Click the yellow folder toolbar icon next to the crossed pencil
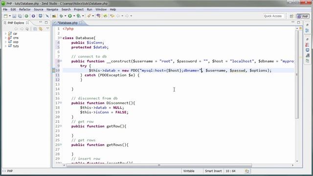Viewport: 313px width, 176px height. (x=54, y=16)
